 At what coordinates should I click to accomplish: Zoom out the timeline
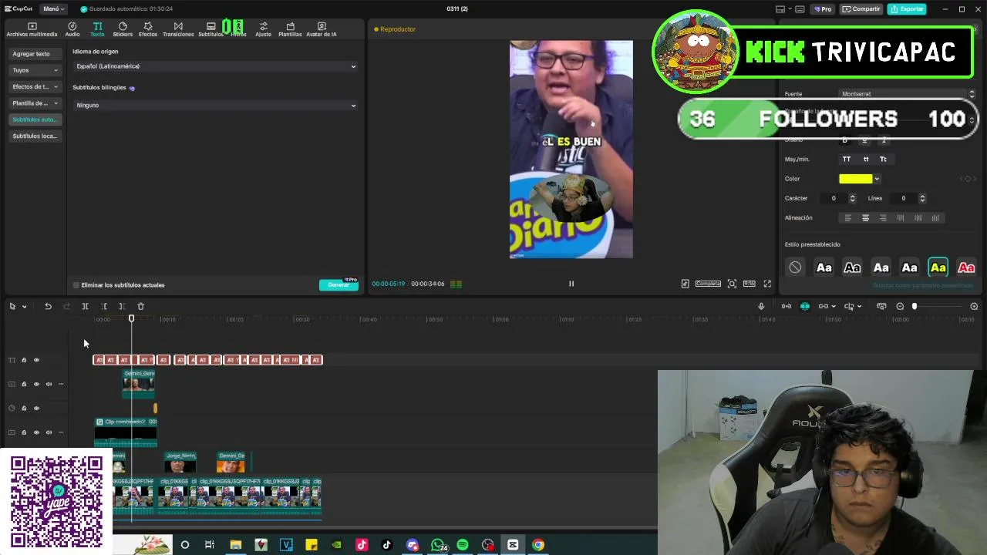900,307
